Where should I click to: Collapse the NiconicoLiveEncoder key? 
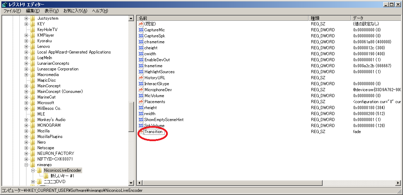(33, 170)
